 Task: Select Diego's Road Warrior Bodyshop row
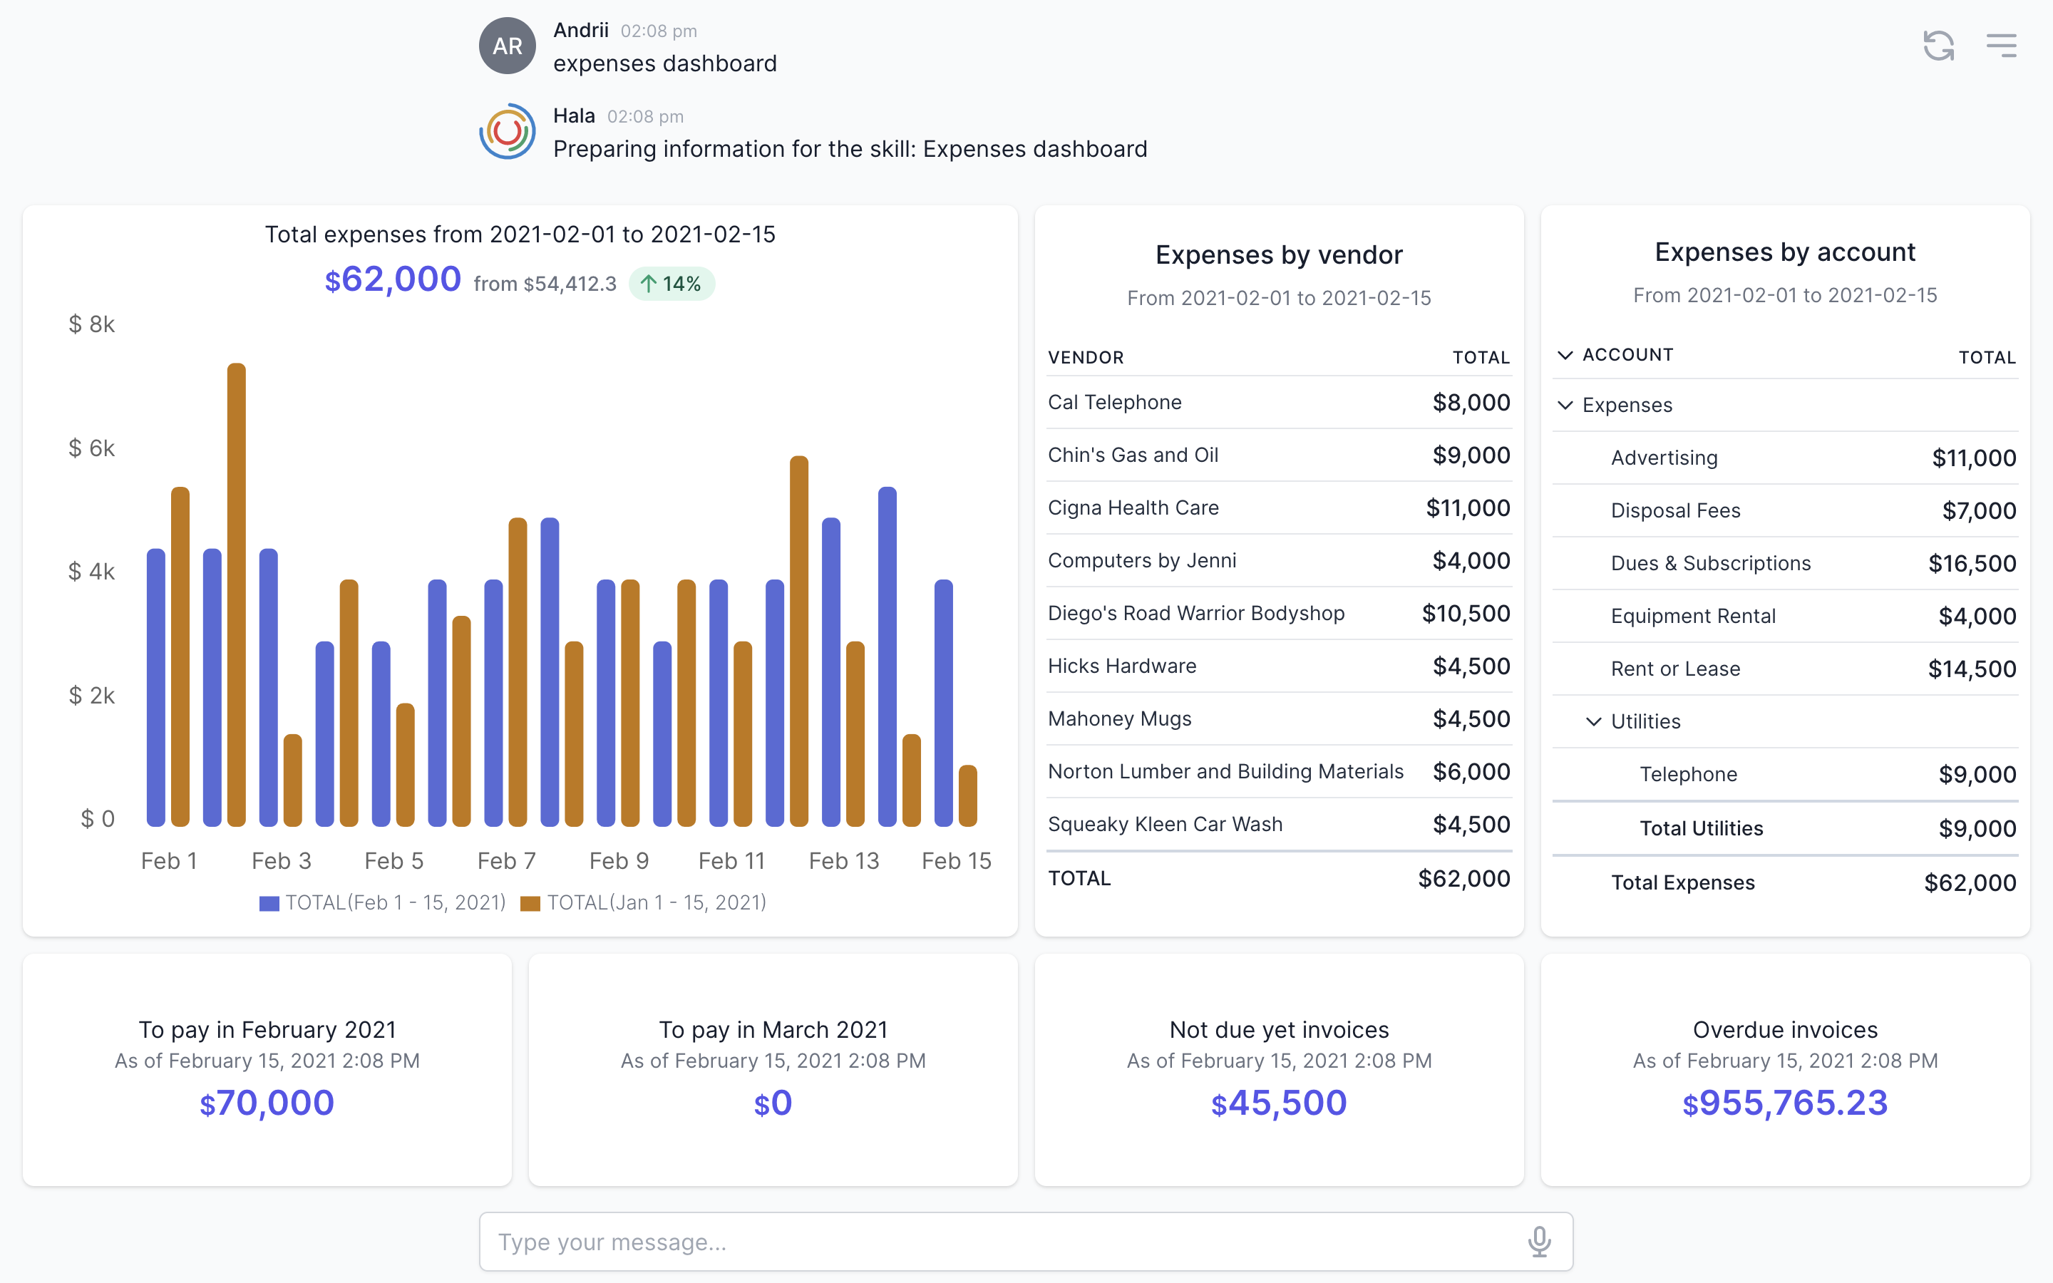pyautogui.click(x=1278, y=613)
